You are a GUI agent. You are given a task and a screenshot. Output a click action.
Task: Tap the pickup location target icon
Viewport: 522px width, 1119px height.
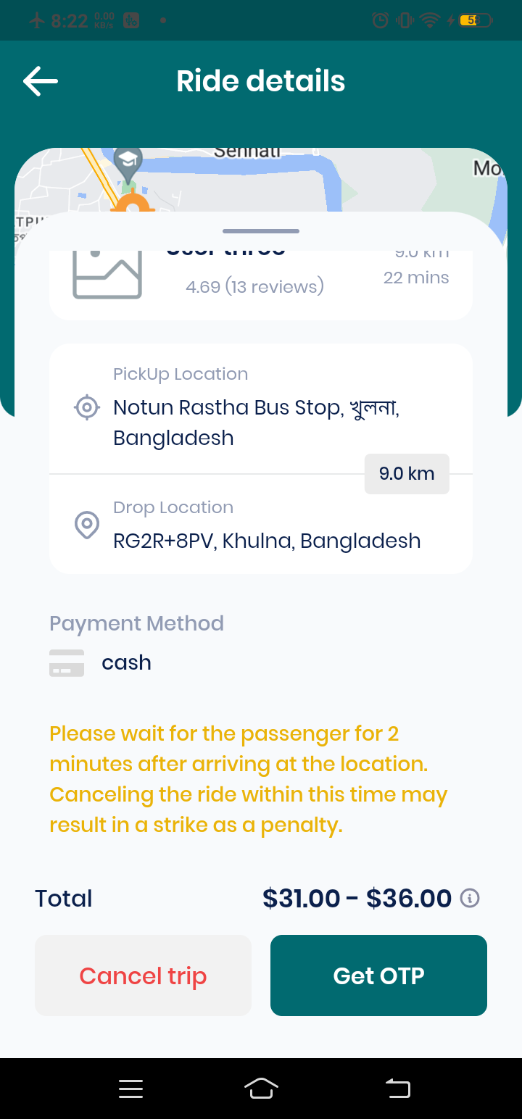point(87,407)
